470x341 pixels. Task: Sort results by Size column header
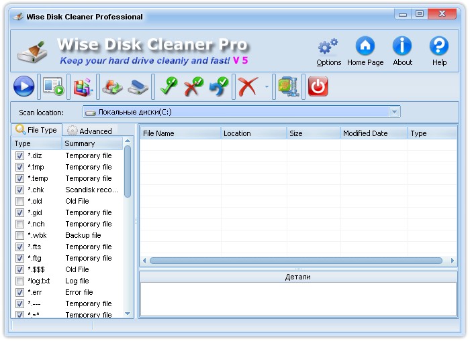click(x=313, y=133)
